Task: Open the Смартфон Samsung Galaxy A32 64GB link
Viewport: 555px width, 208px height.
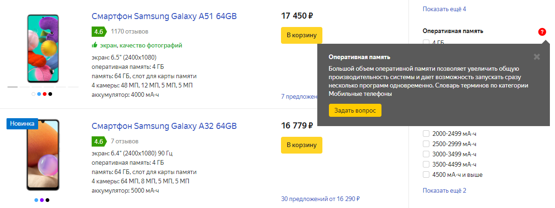Action: pyautogui.click(x=164, y=126)
